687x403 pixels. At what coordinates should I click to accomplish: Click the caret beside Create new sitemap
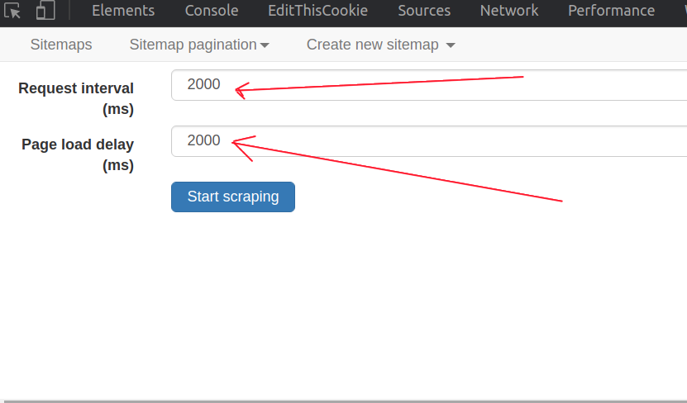point(451,45)
